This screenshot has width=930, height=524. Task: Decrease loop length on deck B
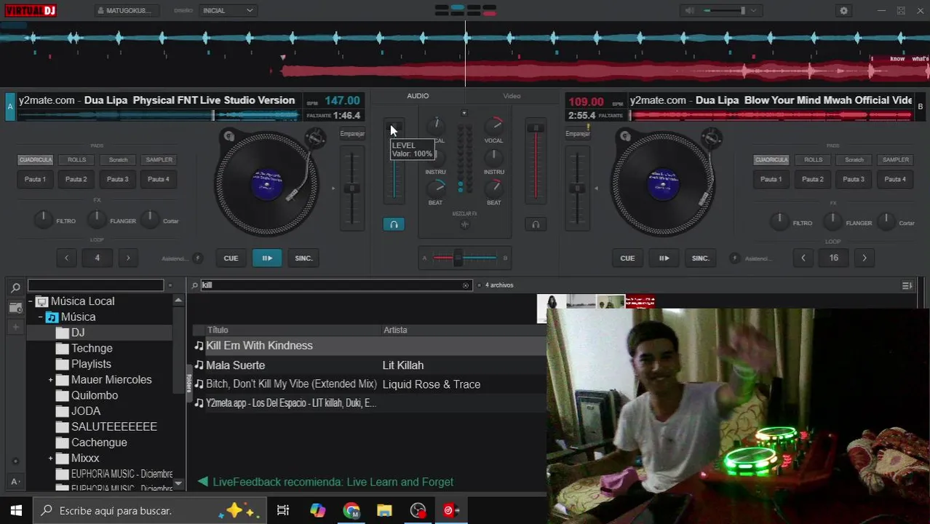coord(803,258)
